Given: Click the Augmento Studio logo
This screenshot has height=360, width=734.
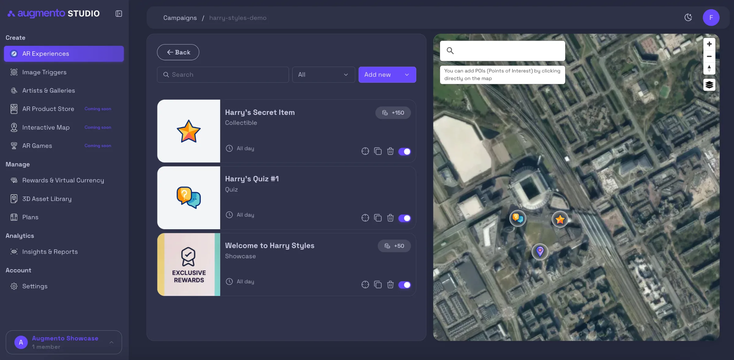Looking at the screenshot, I should [x=54, y=13].
